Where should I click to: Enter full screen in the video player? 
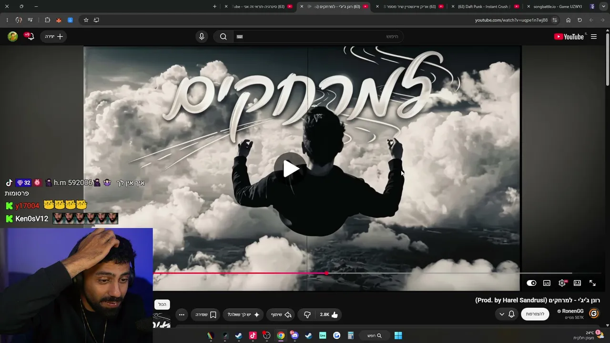pos(592,283)
